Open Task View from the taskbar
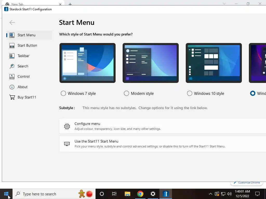 click(x=114, y=194)
